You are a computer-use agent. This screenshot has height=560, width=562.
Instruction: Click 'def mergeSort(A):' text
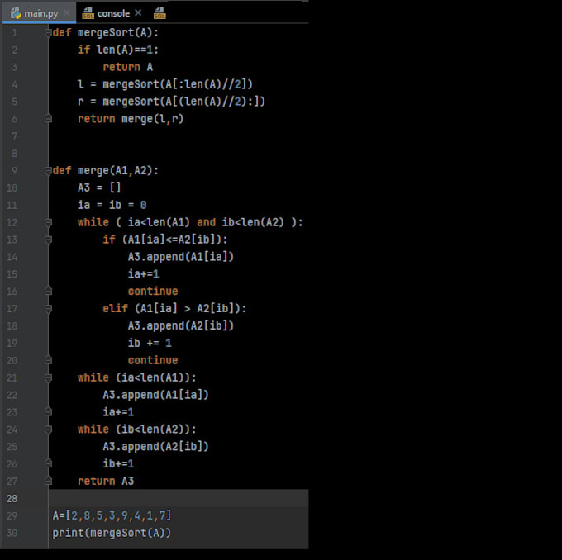point(106,32)
